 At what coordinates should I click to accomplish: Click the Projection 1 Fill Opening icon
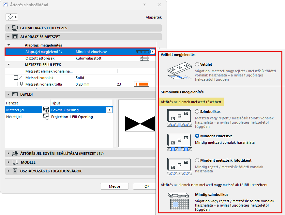tap(46, 117)
